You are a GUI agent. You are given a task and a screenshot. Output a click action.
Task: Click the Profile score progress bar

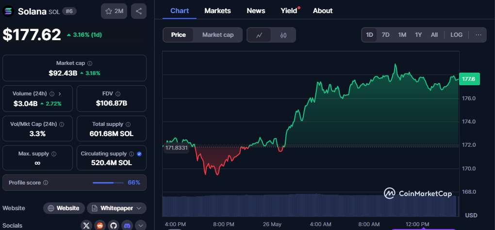coord(108,183)
